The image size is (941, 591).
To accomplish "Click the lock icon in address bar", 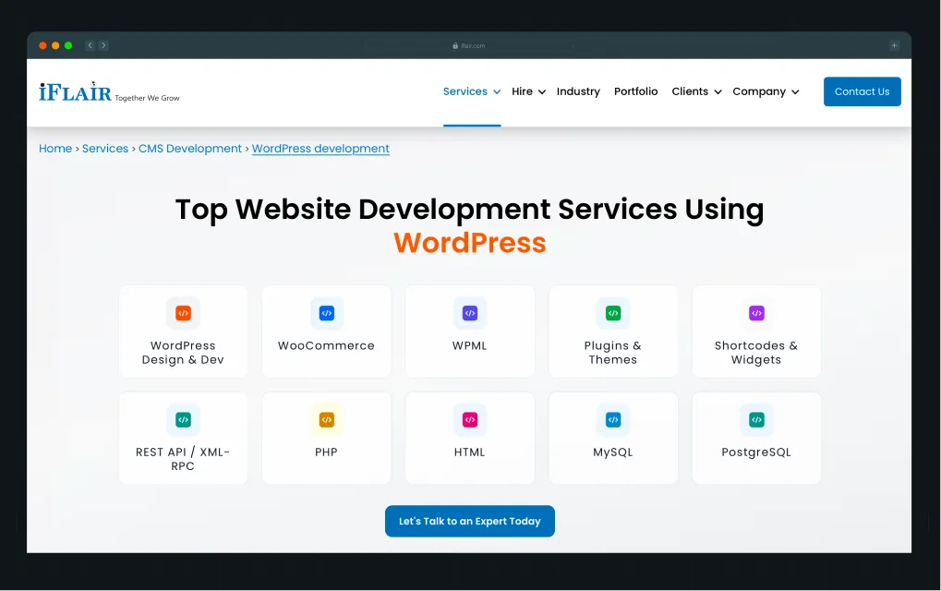I will pos(455,45).
